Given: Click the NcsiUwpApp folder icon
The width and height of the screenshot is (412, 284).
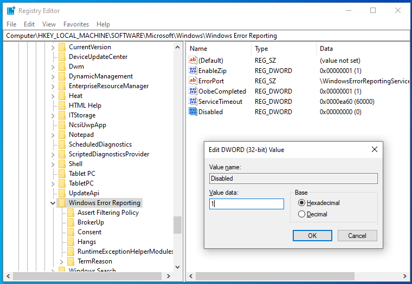Looking at the screenshot, I should tap(62, 125).
